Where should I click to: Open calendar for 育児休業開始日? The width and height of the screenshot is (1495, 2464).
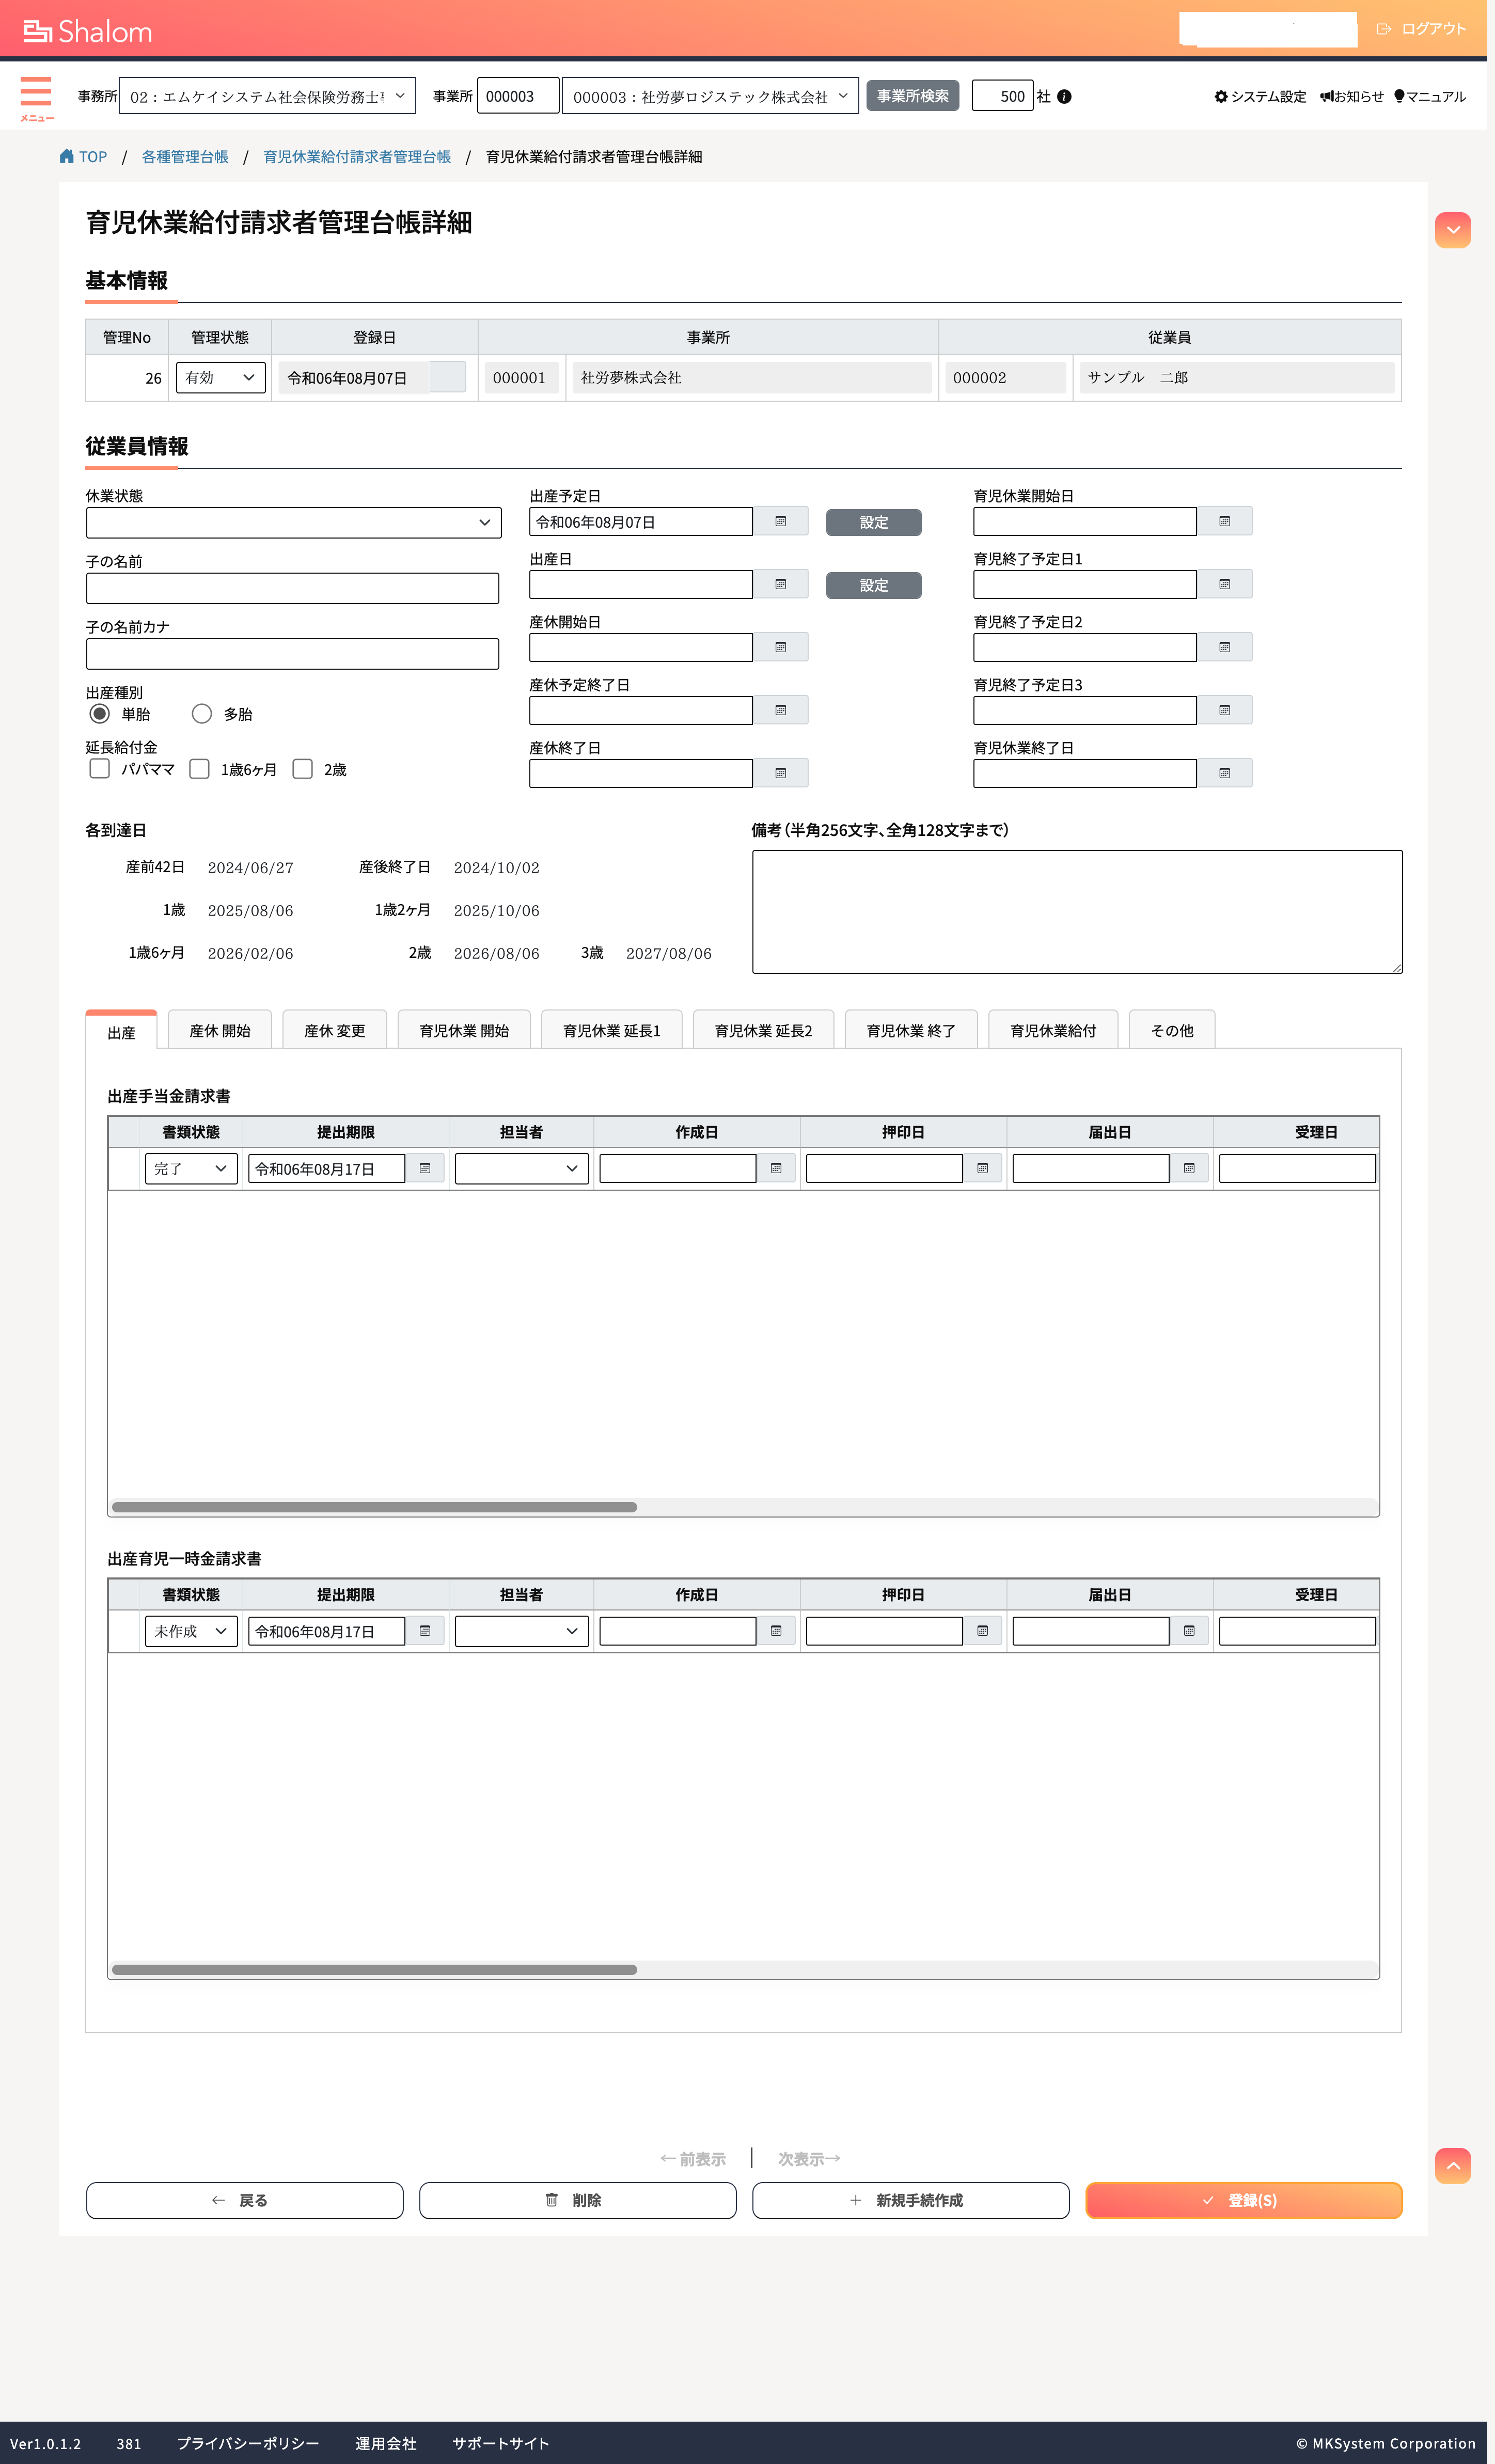(x=1225, y=522)
